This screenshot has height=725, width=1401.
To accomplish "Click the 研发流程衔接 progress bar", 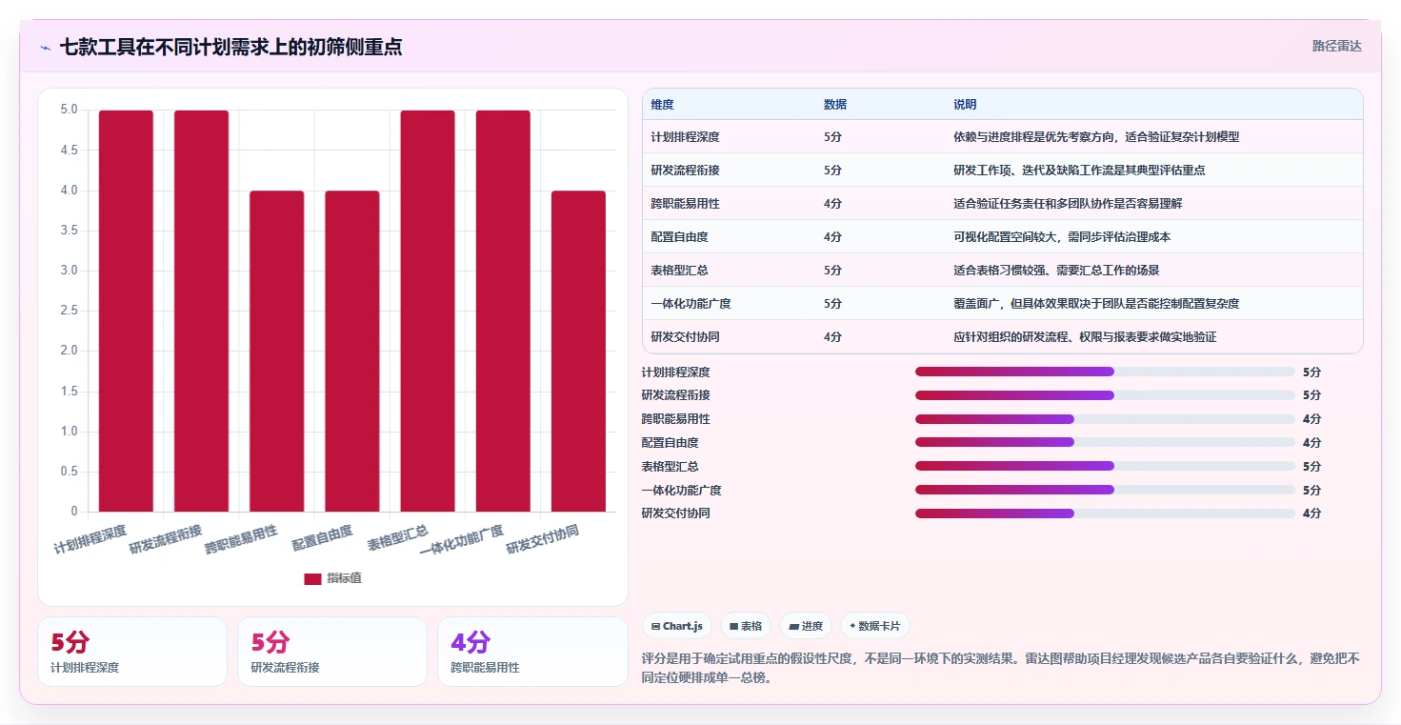I will [1105, 395].
